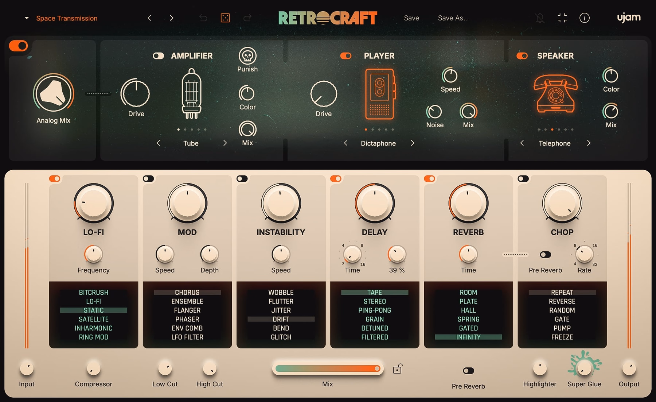
Task: Select PING-PONG in the DELAY list
Action: tap(375, 310)
